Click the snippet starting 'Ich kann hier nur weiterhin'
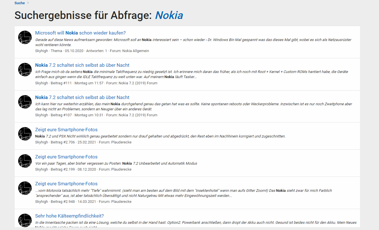 coord(194,106)
